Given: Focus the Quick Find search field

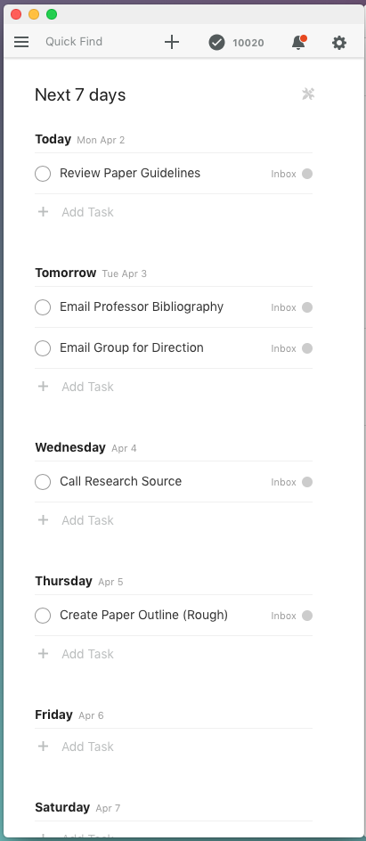Looking at the screenshot, I should click(x=74, y=42).
